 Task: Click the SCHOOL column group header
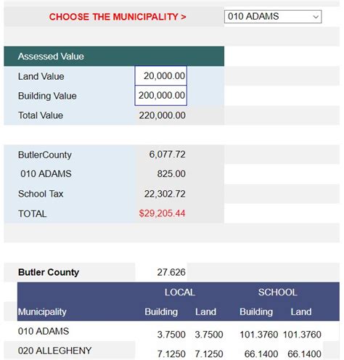[278, 292]
